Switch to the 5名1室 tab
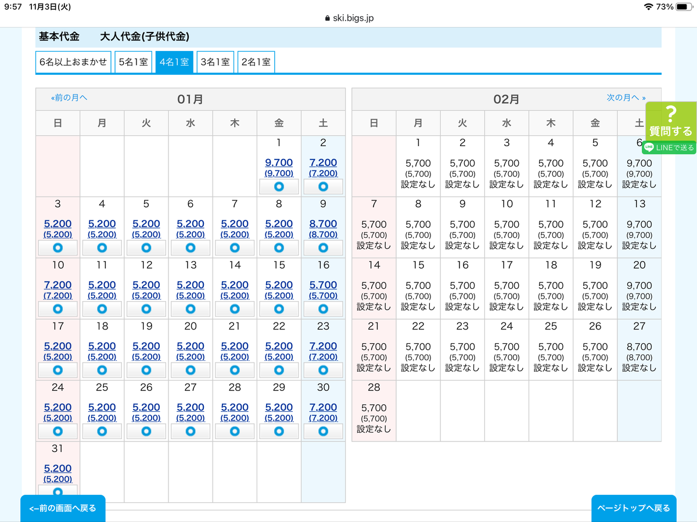 [133, 62]
